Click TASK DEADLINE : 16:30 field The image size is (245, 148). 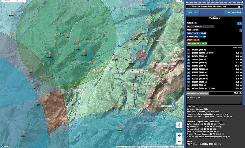click(x=197, y=43)
